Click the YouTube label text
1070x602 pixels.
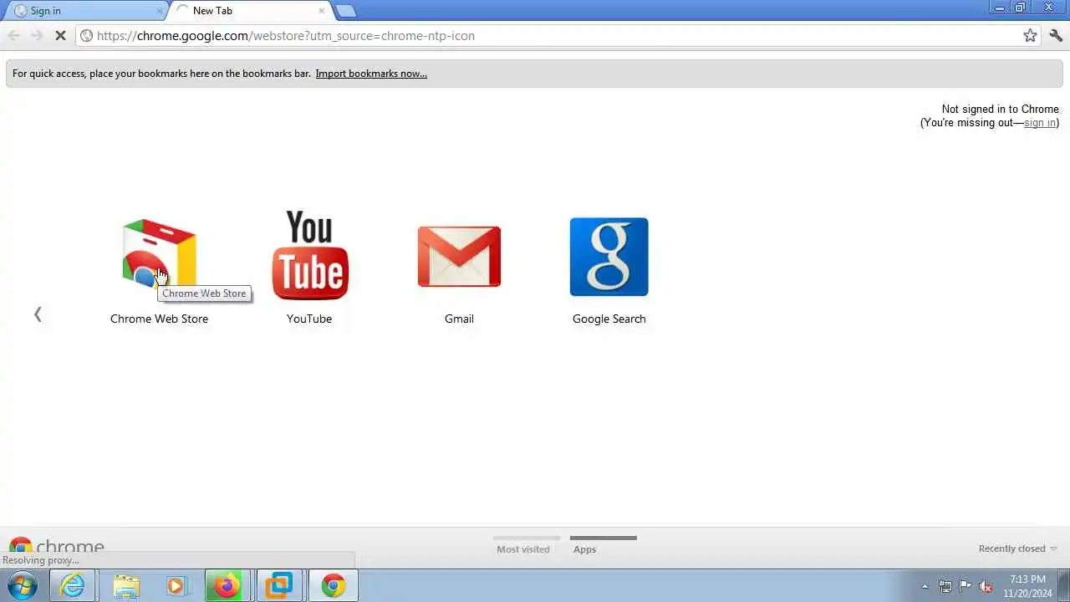[309, 319]
